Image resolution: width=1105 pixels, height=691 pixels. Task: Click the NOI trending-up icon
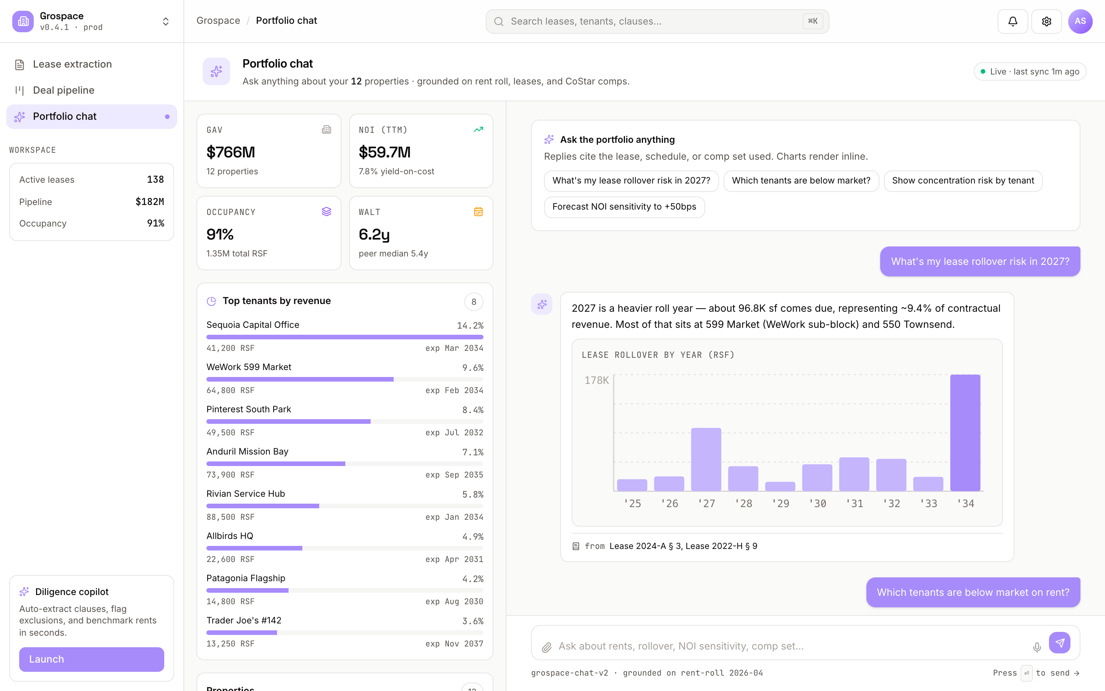pyautogui.click(x=478, y=130)
